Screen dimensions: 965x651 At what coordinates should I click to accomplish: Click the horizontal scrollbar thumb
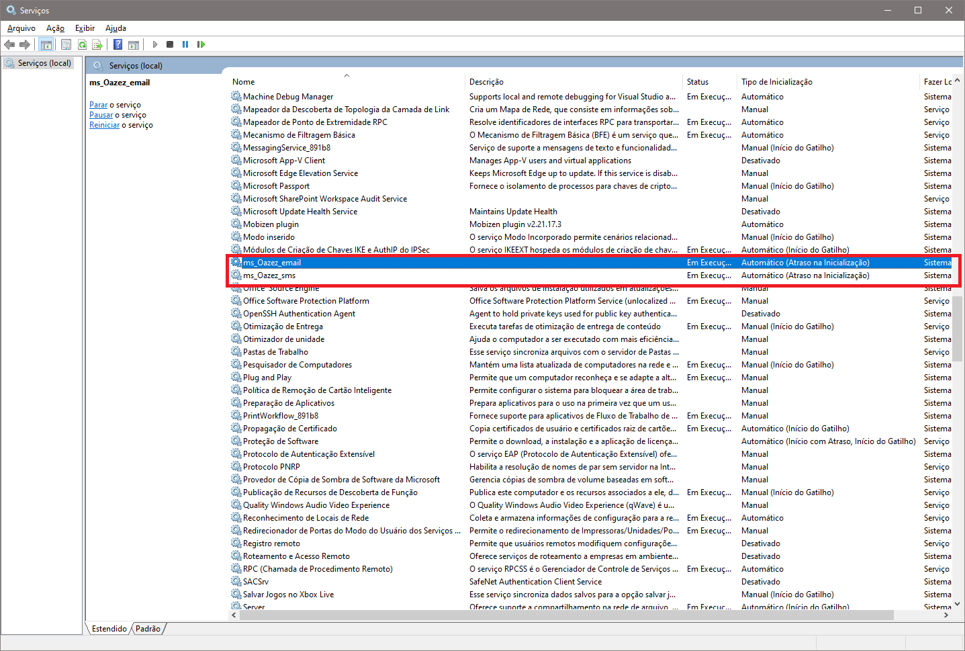[567, 615]
